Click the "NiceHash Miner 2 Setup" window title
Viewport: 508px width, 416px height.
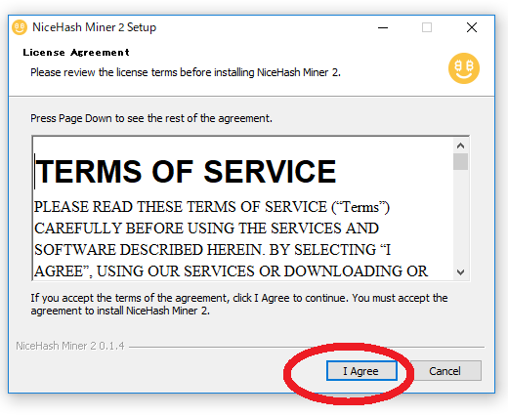pos(95,27)
